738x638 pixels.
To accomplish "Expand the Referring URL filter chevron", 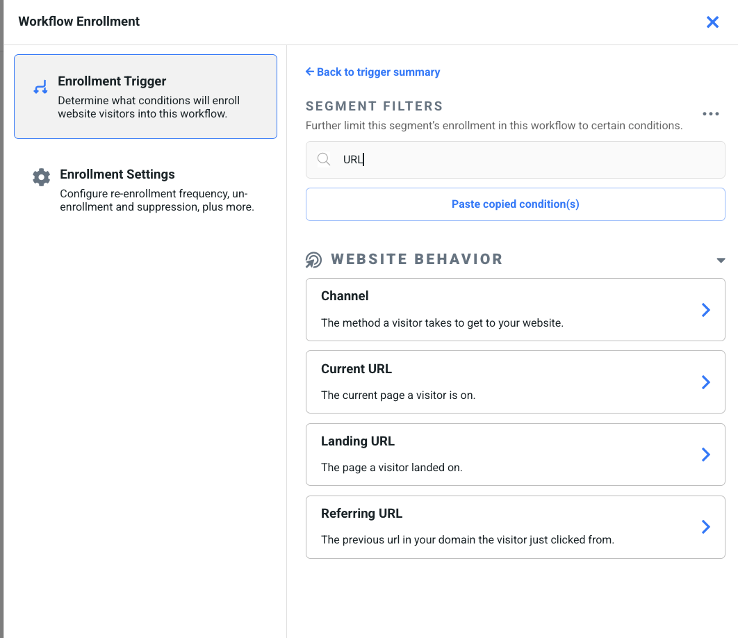I will coord(705,526).
